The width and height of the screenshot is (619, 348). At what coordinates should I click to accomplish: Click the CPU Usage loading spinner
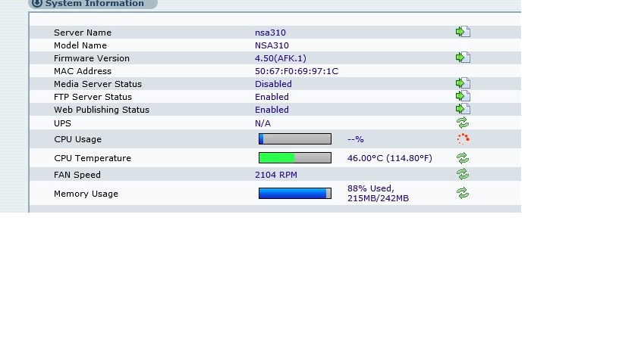pos(463,138)
